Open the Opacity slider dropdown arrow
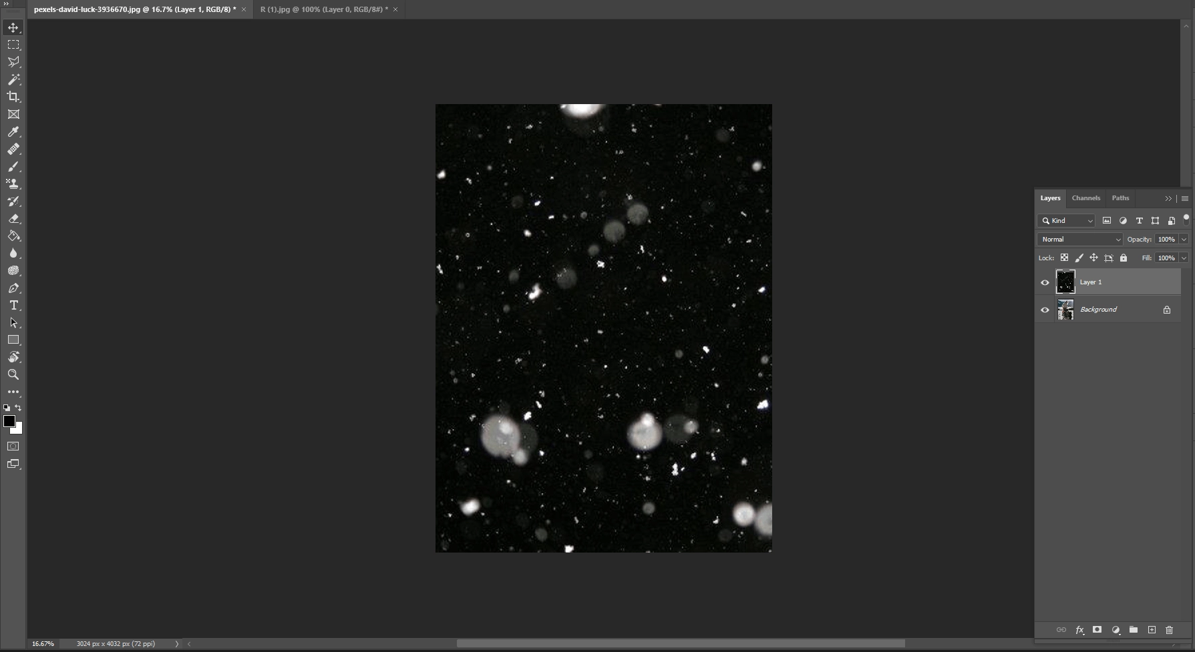This screenshot has width=1195, height=652. point(1184,239)
